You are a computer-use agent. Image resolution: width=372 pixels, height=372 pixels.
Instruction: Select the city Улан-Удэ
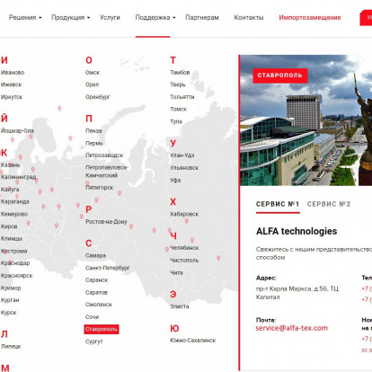coord(182,155)
